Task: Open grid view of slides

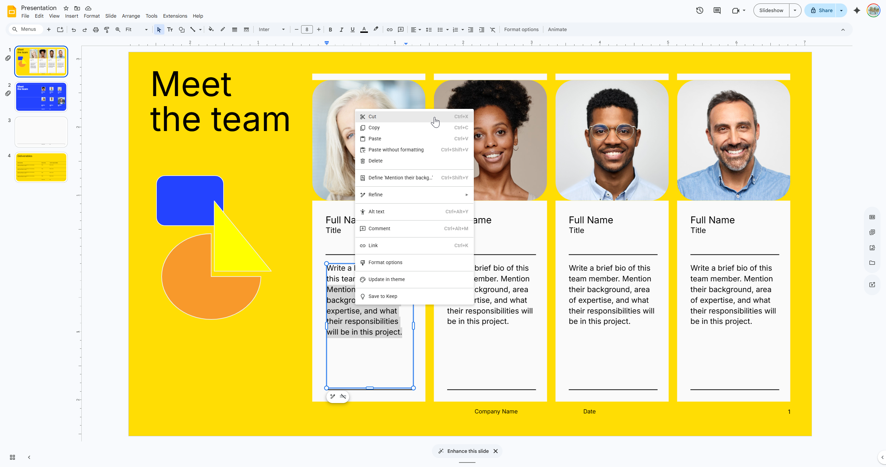Action: click(x=12, y=457)
